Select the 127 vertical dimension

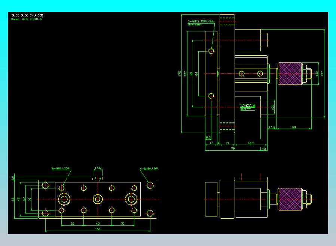(x=322, y=73)
